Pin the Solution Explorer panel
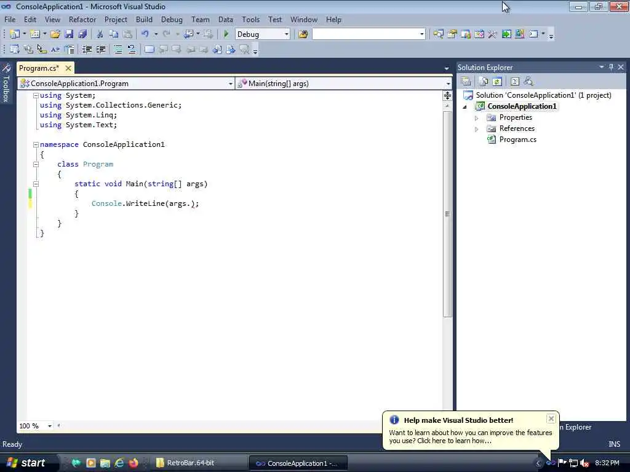630x472 pixels. coord(611,67)
